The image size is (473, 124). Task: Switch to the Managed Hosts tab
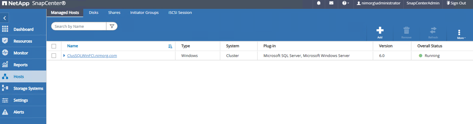65,12
